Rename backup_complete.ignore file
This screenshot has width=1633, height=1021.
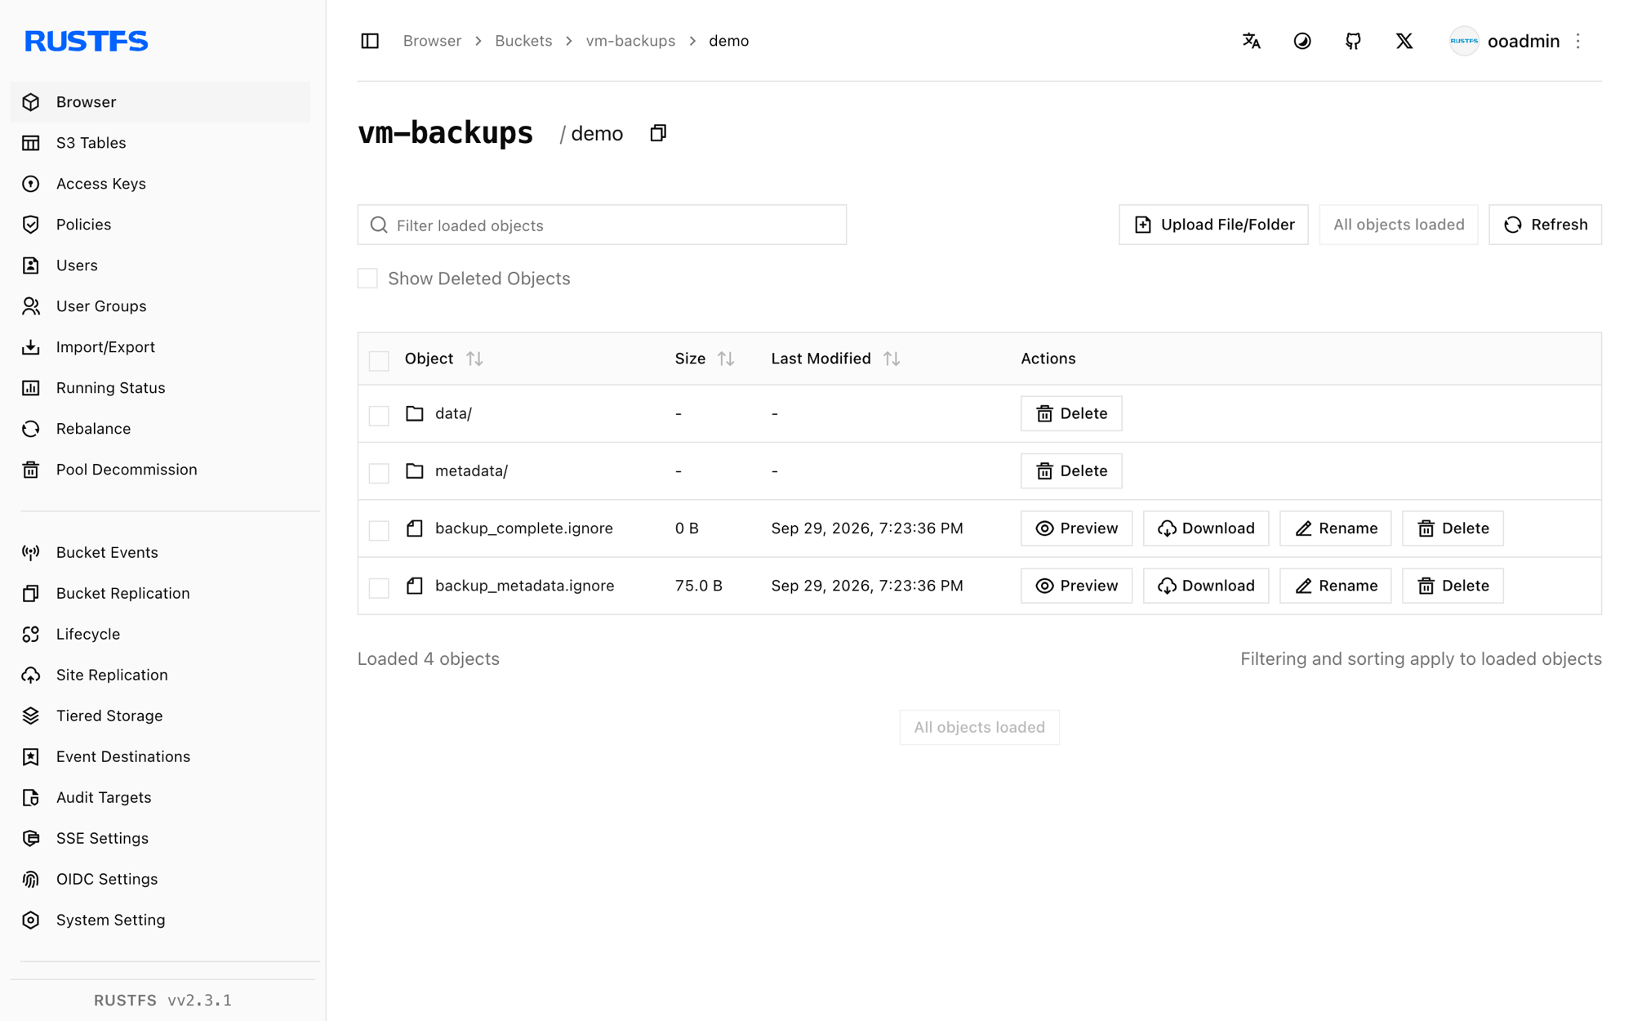[1336, 528]
